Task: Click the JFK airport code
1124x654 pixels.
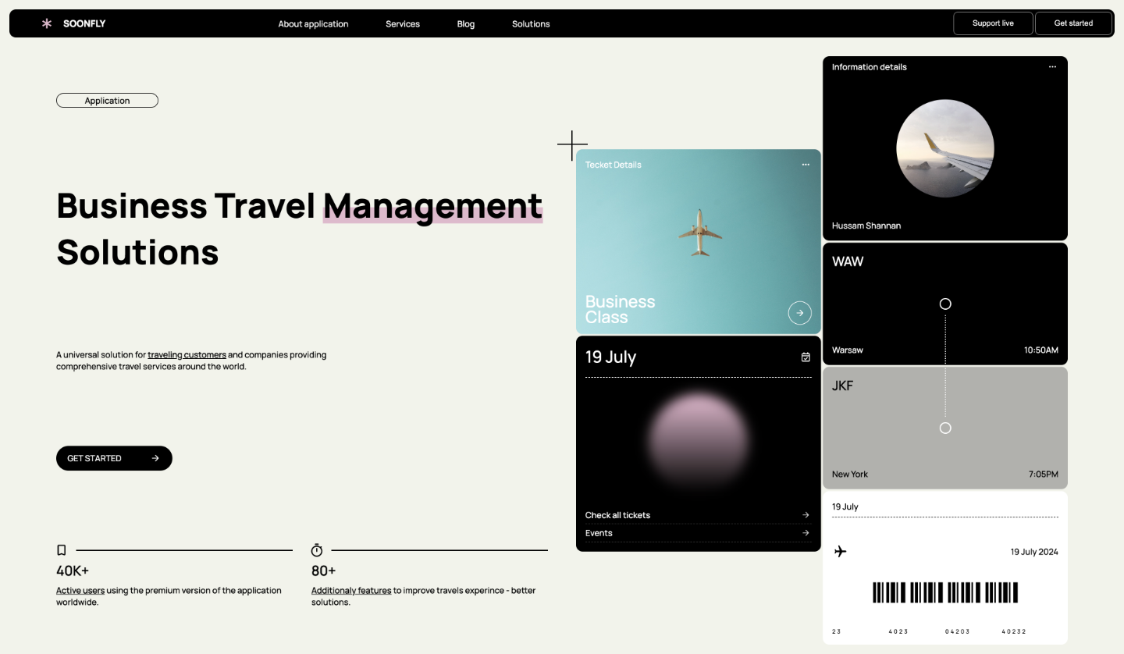Action: point(843,386)
